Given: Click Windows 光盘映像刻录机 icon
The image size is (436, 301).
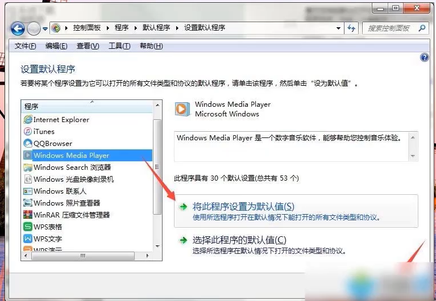Looking at the screenshot, I should click(28, 179).
